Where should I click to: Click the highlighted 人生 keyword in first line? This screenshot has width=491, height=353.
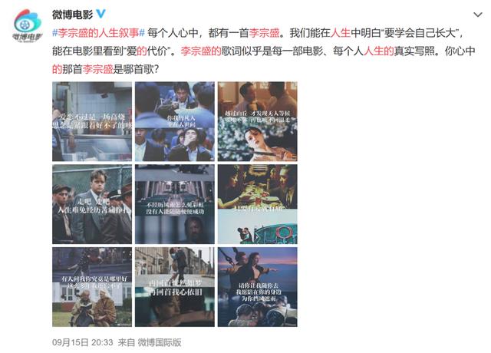(341, 32)
